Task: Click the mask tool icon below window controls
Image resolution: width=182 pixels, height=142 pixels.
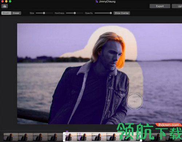Action: 5,6
